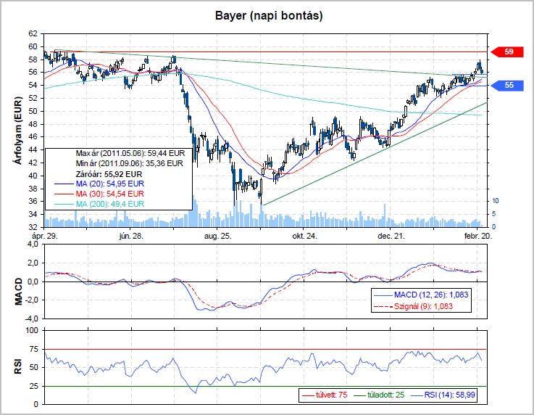Click the 10 label on volume axis
The image size is (534, 415).
496,201
